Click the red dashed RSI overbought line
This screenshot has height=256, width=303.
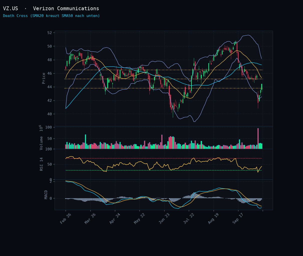tap(164, 158)
